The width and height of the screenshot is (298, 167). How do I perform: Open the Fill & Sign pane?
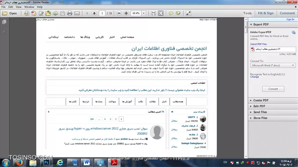265,13
